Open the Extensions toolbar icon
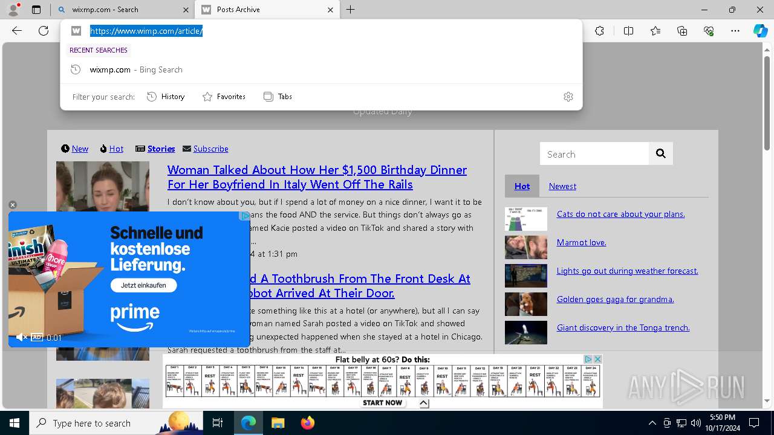This screenshot has width=774, height=435. (599, 31)
